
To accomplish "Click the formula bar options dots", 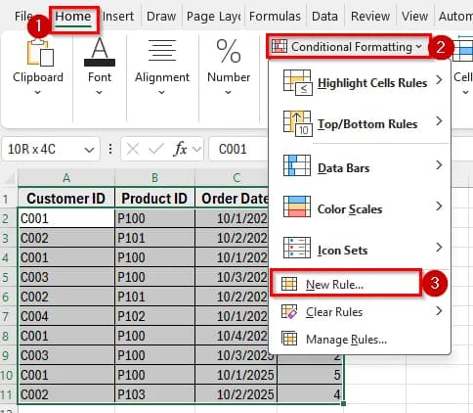I will point(110,149).
